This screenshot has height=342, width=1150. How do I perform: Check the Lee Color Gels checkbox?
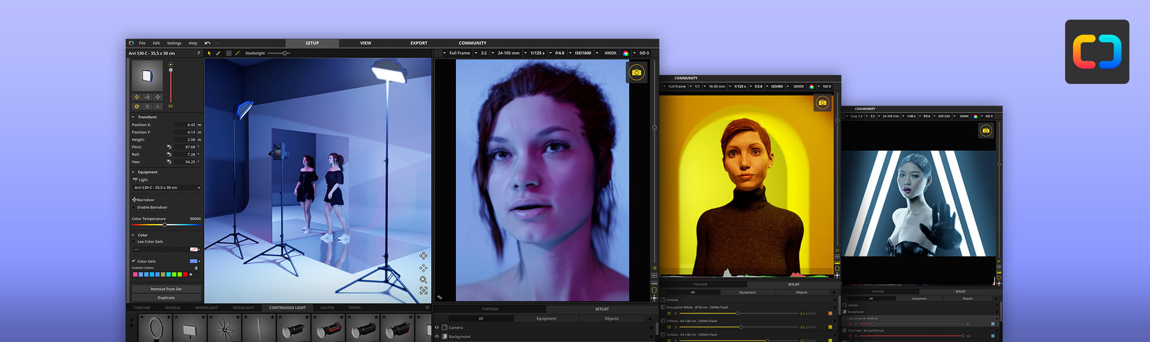134,242
